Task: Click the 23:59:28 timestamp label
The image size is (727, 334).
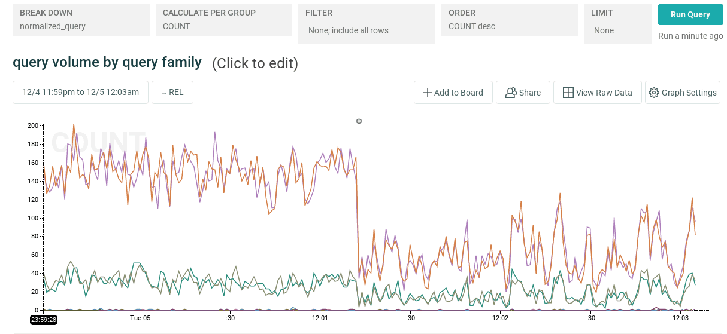Action: pyautogui.click(x=44, y=320)
